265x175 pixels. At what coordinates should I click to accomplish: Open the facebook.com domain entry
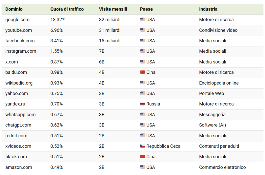click(x=20, y=41)
